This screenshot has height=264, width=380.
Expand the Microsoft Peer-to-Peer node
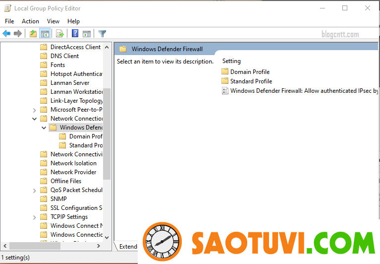tap(34, 110)
